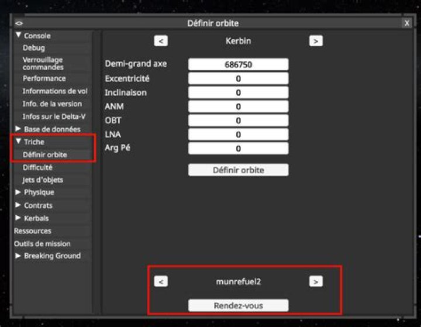
Task: Expand the Physique section
Action: (x=18, y=192)
